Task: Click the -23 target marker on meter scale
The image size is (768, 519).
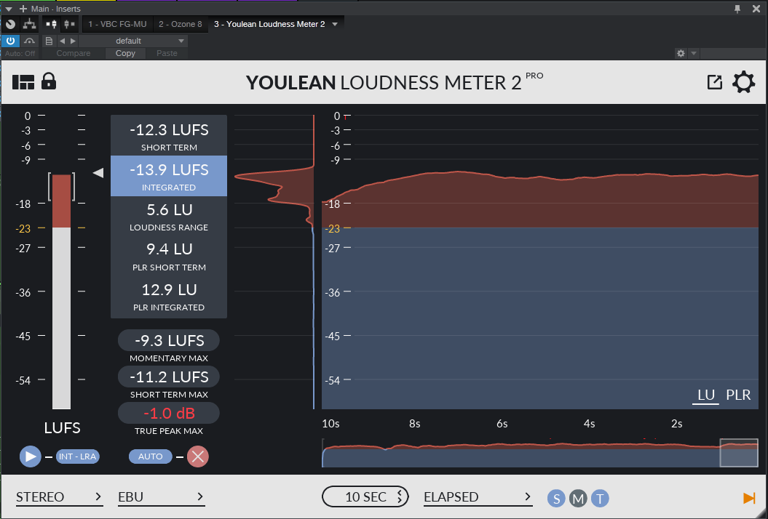Action: (23, 228)
